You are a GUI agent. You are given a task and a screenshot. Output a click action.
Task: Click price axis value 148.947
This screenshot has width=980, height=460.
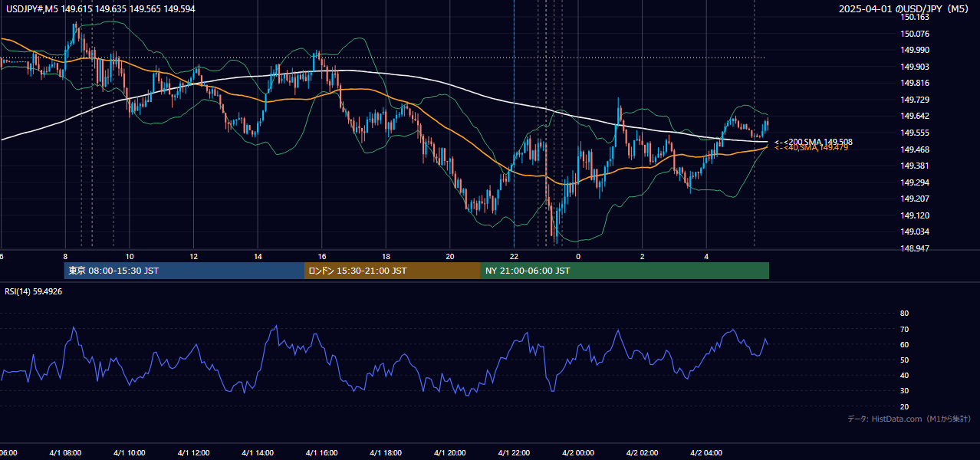coord(915,248)
